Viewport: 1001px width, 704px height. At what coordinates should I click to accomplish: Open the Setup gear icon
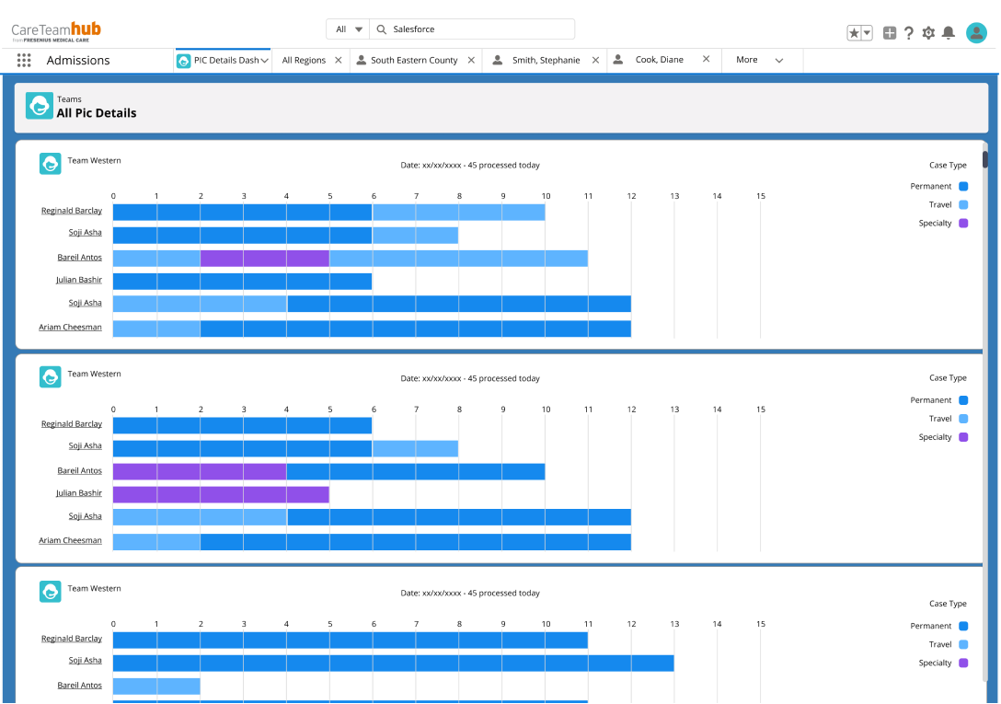point(928,33)
